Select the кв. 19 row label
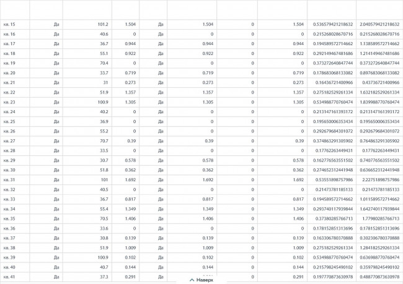 click(x=9, y=63)
